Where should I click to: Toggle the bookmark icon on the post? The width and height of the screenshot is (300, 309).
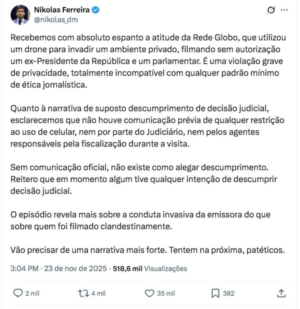coord(215,293)
